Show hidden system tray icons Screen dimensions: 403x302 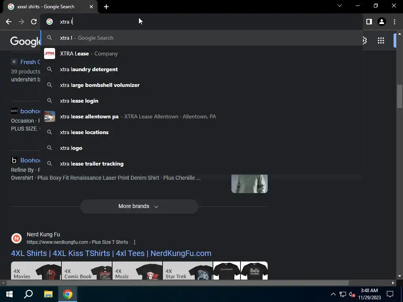click(333, 294)
